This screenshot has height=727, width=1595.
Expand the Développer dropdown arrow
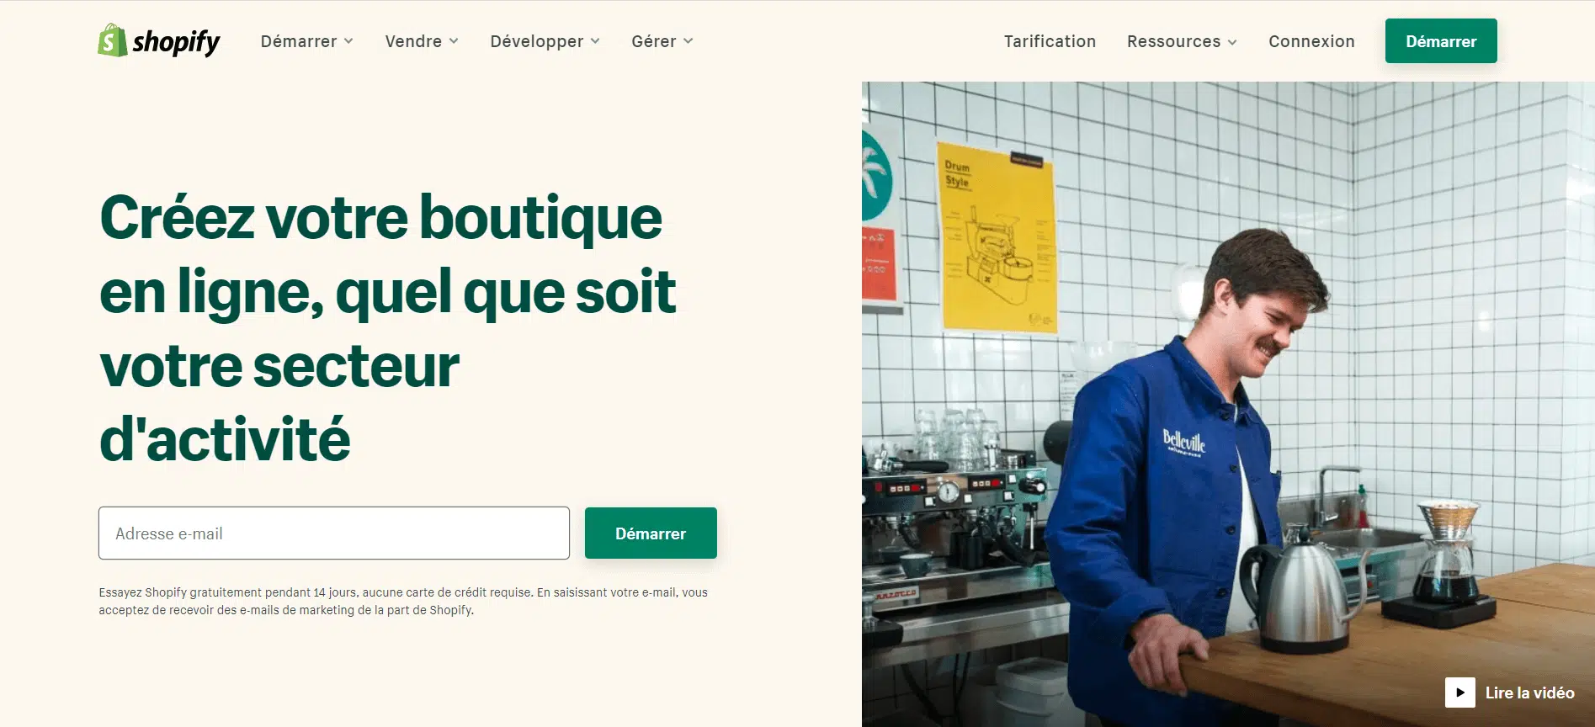tap(595, 41)
